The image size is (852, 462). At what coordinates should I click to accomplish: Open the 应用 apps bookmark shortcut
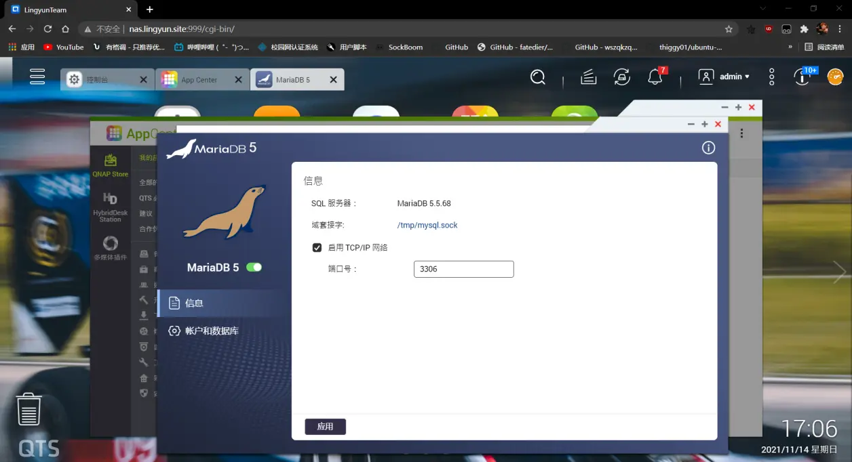coord(21,47)
